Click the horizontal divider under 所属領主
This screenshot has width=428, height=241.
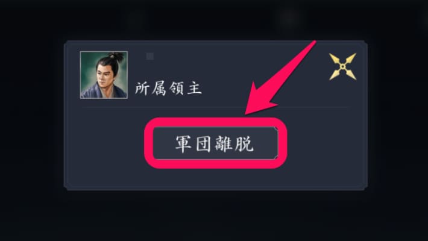(216, 108)
